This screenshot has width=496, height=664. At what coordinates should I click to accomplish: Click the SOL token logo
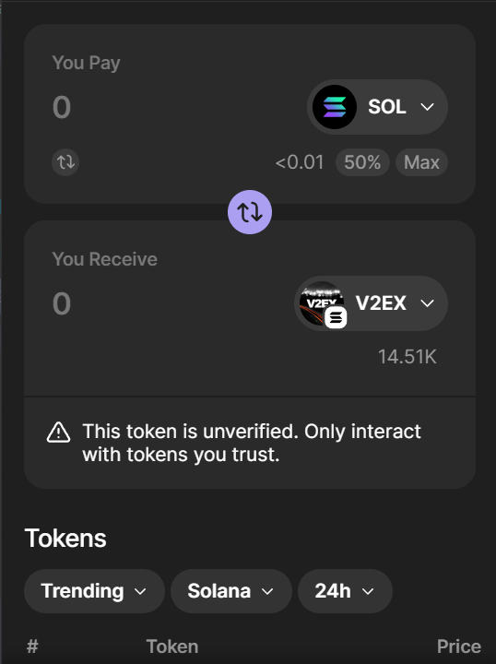pos(335,107)
